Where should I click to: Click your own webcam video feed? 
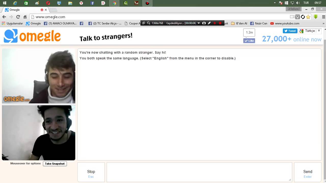click(x=38, y=133)
